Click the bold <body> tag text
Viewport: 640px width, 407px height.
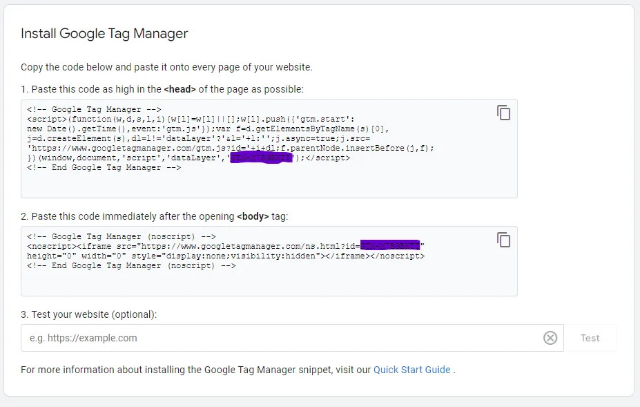[253, 216]
